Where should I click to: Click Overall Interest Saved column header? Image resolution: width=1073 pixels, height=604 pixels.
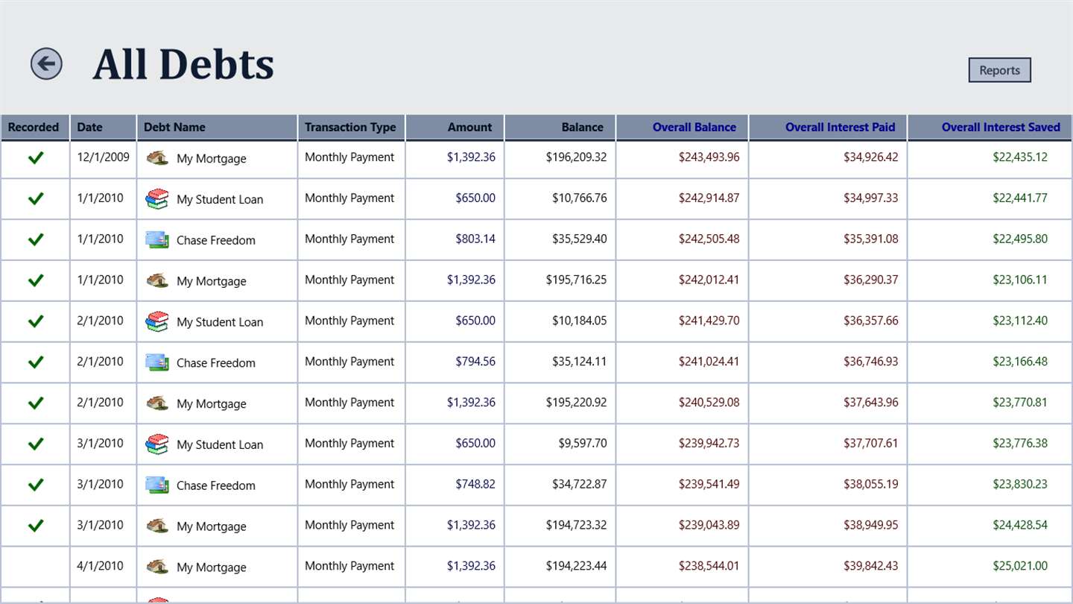point(1000,128)
